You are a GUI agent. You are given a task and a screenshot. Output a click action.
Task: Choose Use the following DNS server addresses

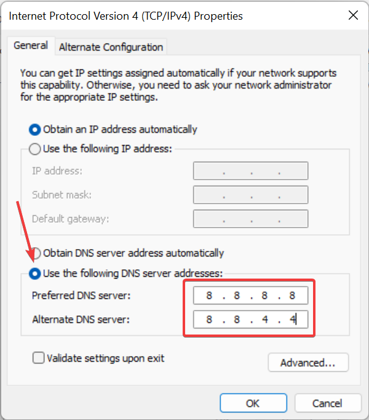point(35,274)
